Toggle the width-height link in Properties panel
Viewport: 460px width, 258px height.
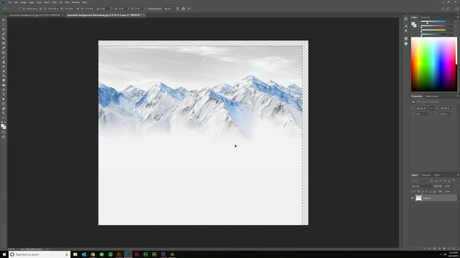431,108
